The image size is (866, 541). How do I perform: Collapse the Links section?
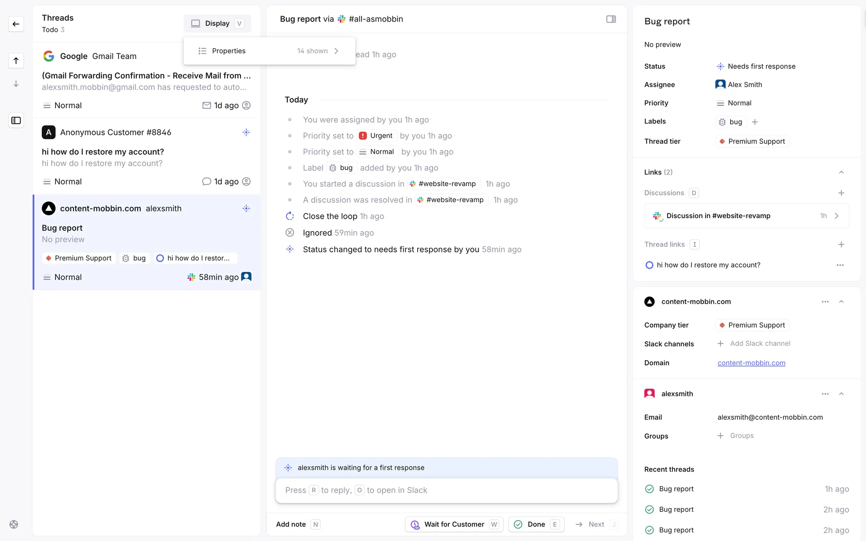pos(841,172)
